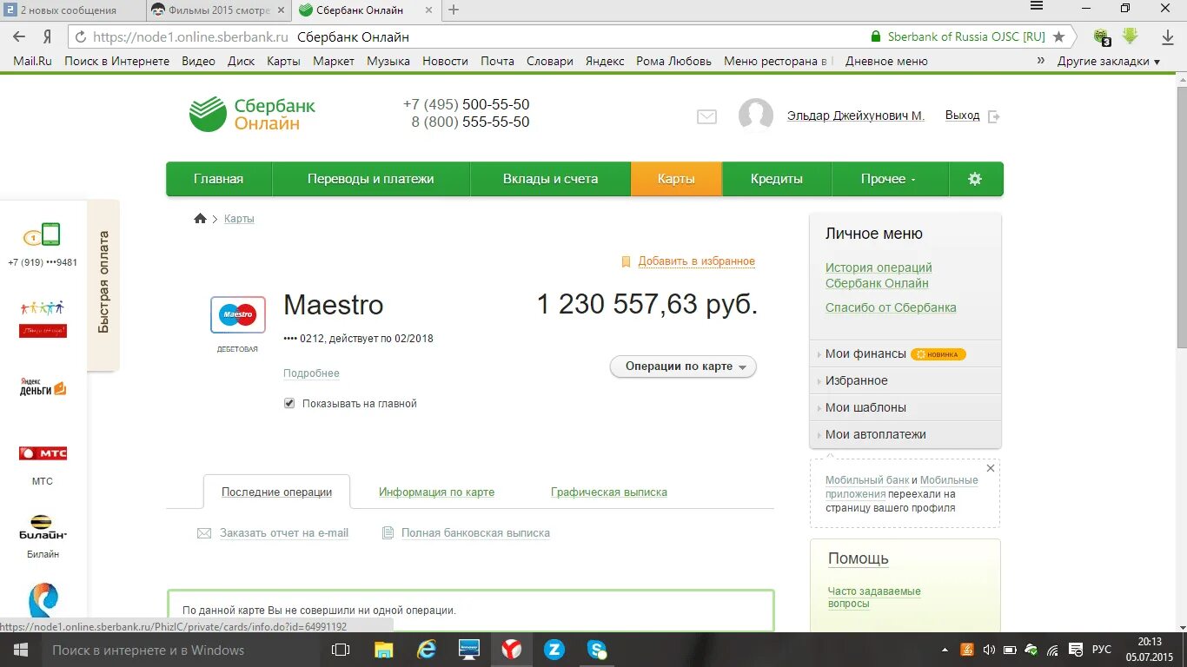Switch to Информация по карте tab
Image resolution: width=1187 pixels, height=667 pixels.
(436, 492)
